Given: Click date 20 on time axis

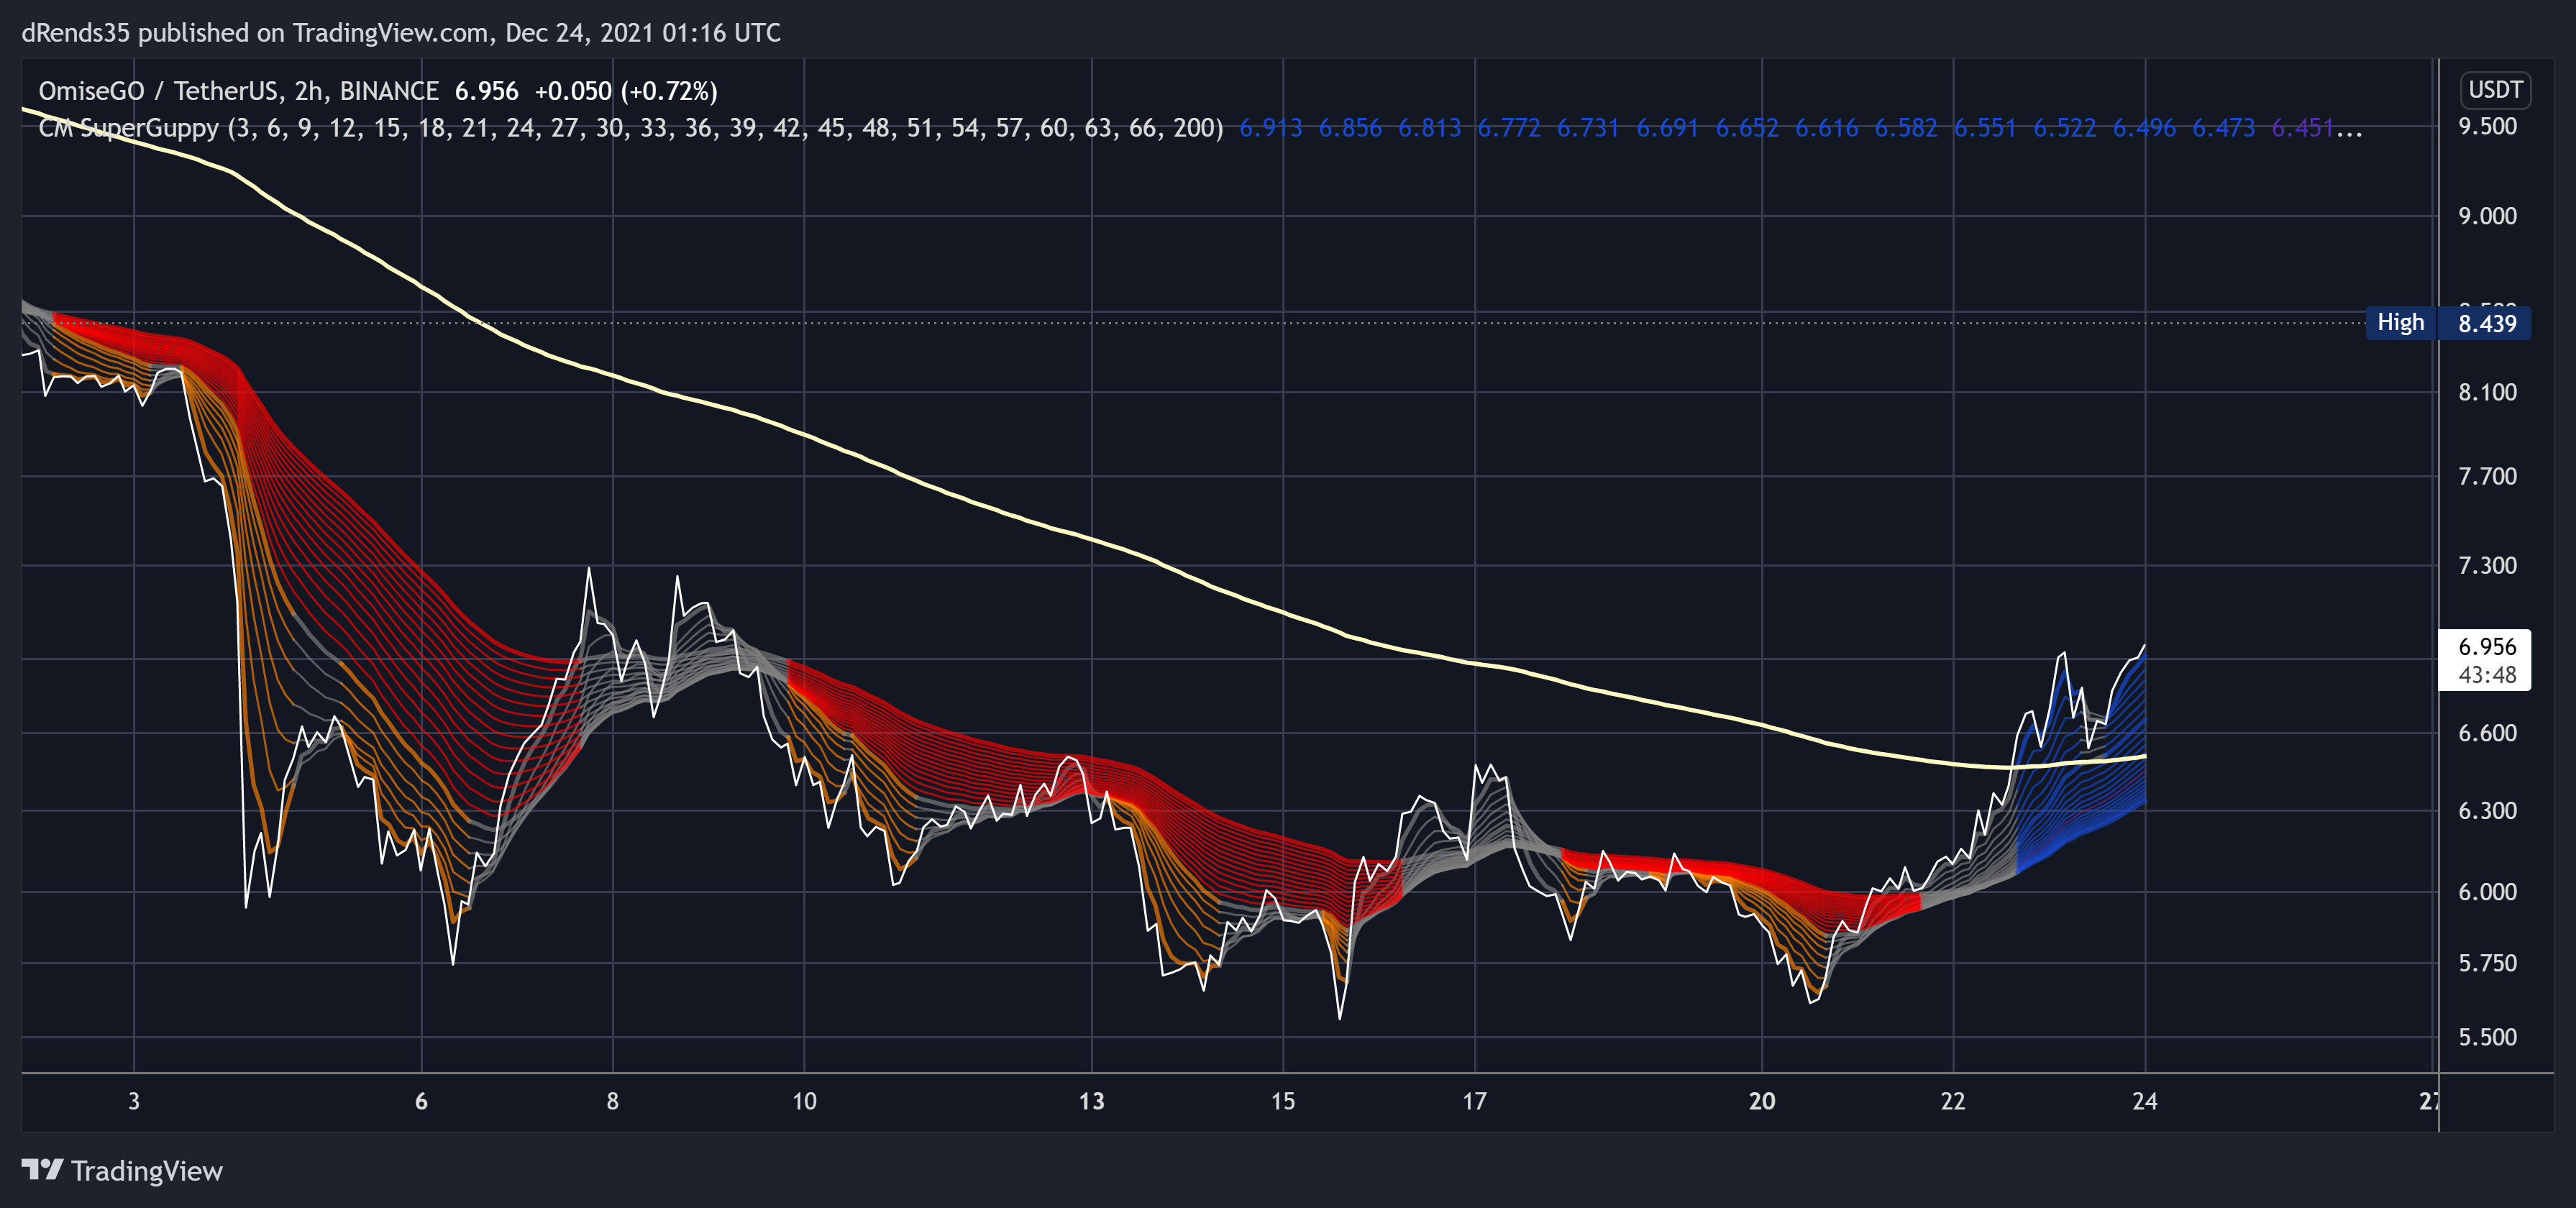Looking at the screenshot, I should [1761, 1101].
